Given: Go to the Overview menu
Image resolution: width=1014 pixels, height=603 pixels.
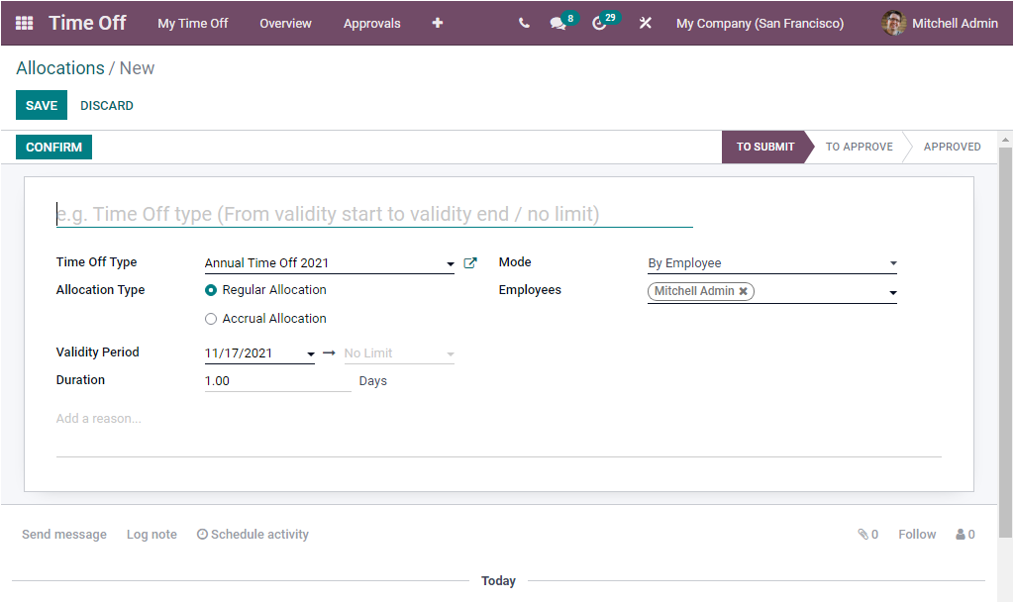Looking at the screenshot, I should click(285, 23).
